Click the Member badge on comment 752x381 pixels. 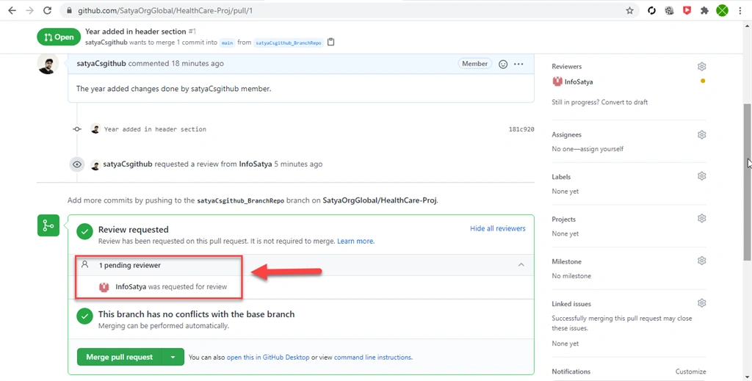pos(475,63)
